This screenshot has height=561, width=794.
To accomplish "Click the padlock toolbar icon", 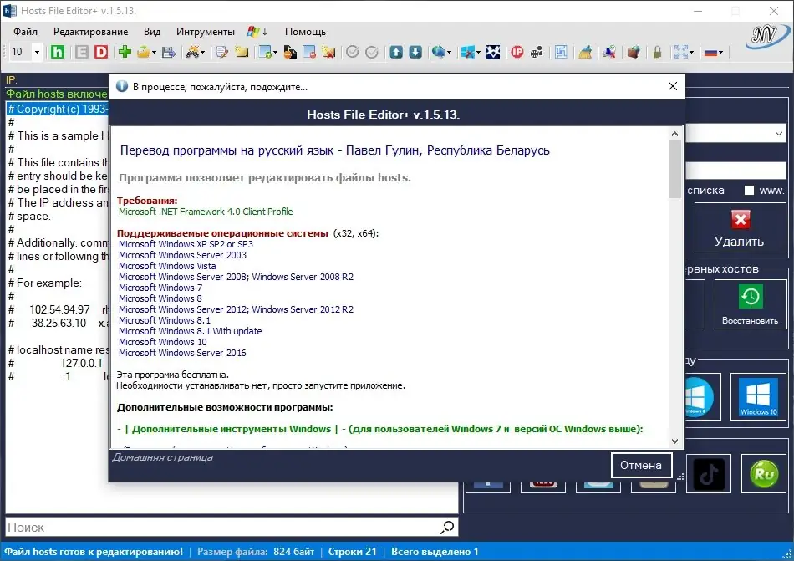I will 657,52.
